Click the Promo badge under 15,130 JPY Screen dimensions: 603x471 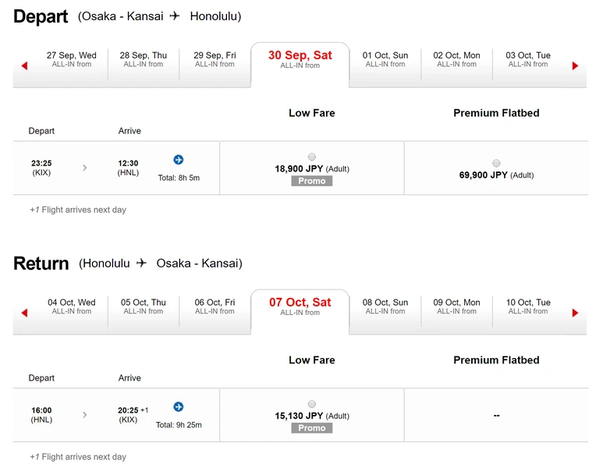tap(312, 428)
